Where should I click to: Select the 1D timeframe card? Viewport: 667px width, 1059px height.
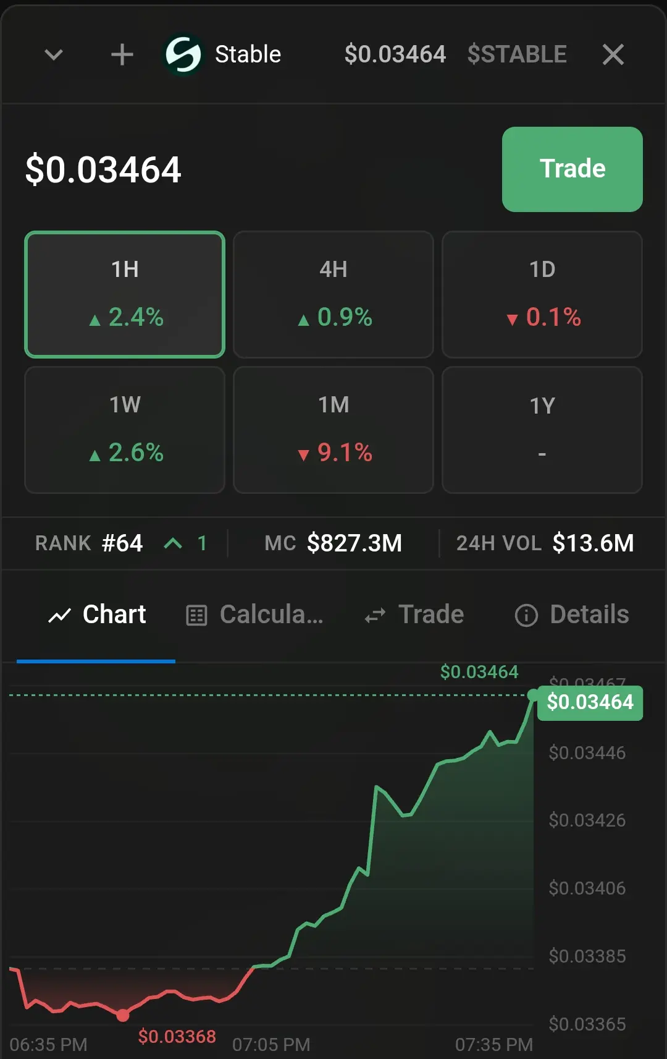point(542,294)
